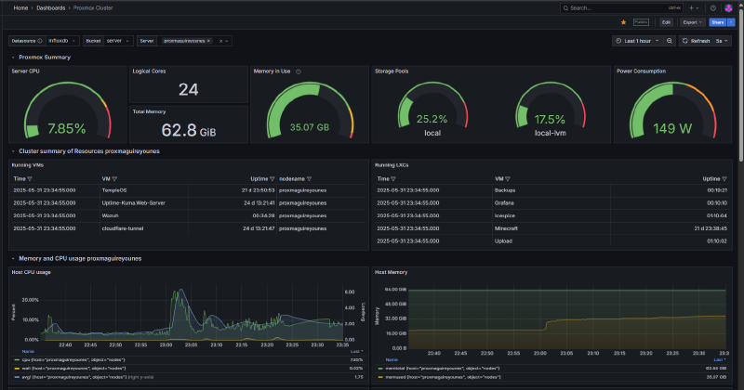Select Uptime-Kuma.Web-Server cell
Image resolution: width=744 pixels, height=390 pixels.
[x=144, y=203]
